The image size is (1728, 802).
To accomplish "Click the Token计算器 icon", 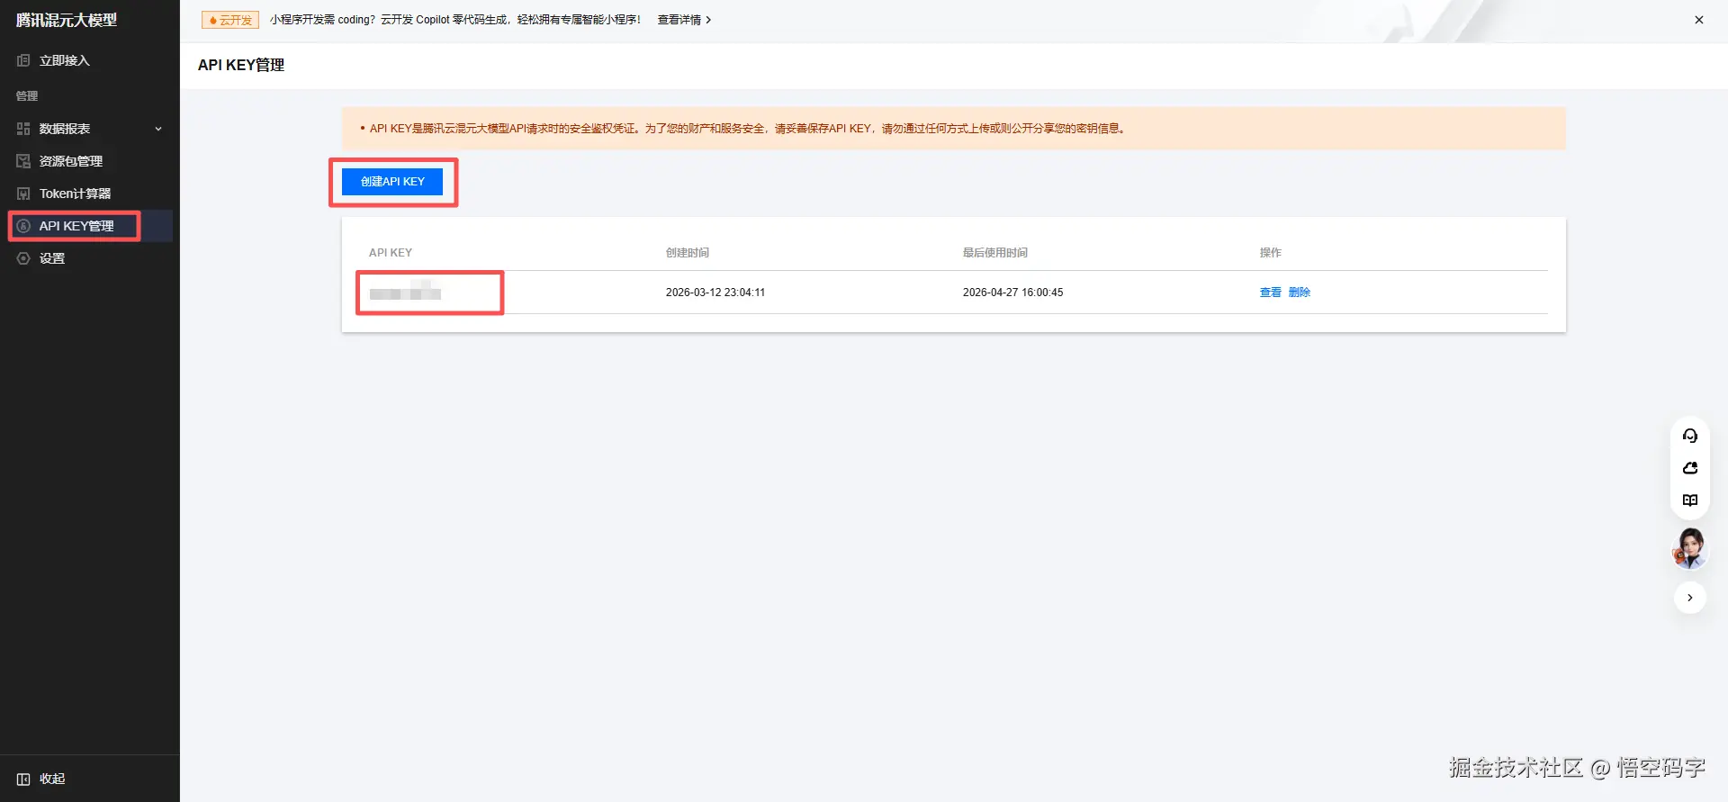I will (x=23, y=194).
